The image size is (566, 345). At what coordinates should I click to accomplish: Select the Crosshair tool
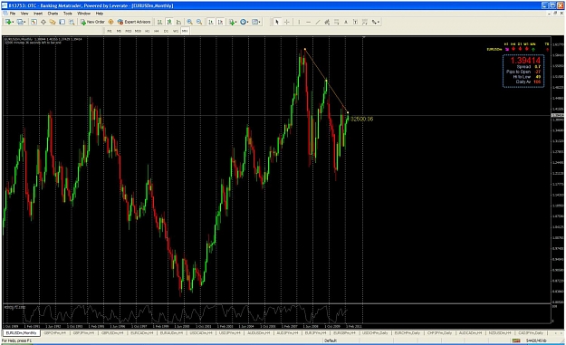(286, 22)
